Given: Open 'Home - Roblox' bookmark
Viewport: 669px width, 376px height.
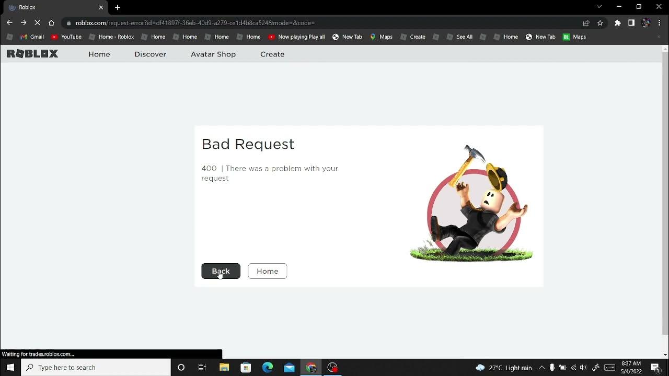Looking at the screenshot, I should pos(111,37).
